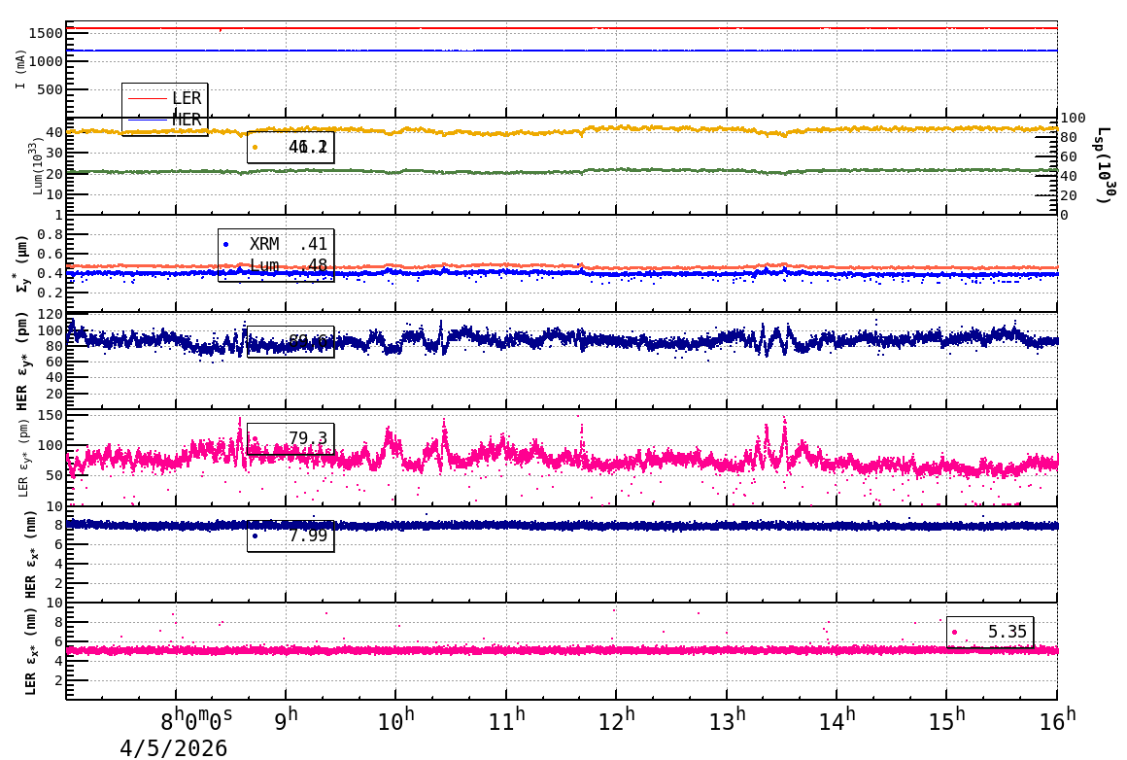
Task: Click the 7.99 value in HER εx* panel
Action: [308, 535]
